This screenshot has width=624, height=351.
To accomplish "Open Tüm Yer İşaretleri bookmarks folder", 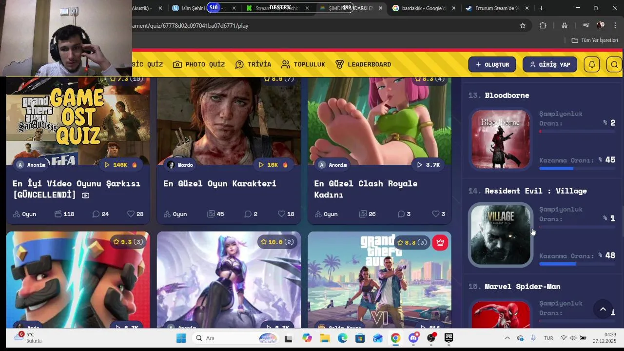I will pos(595,40).
